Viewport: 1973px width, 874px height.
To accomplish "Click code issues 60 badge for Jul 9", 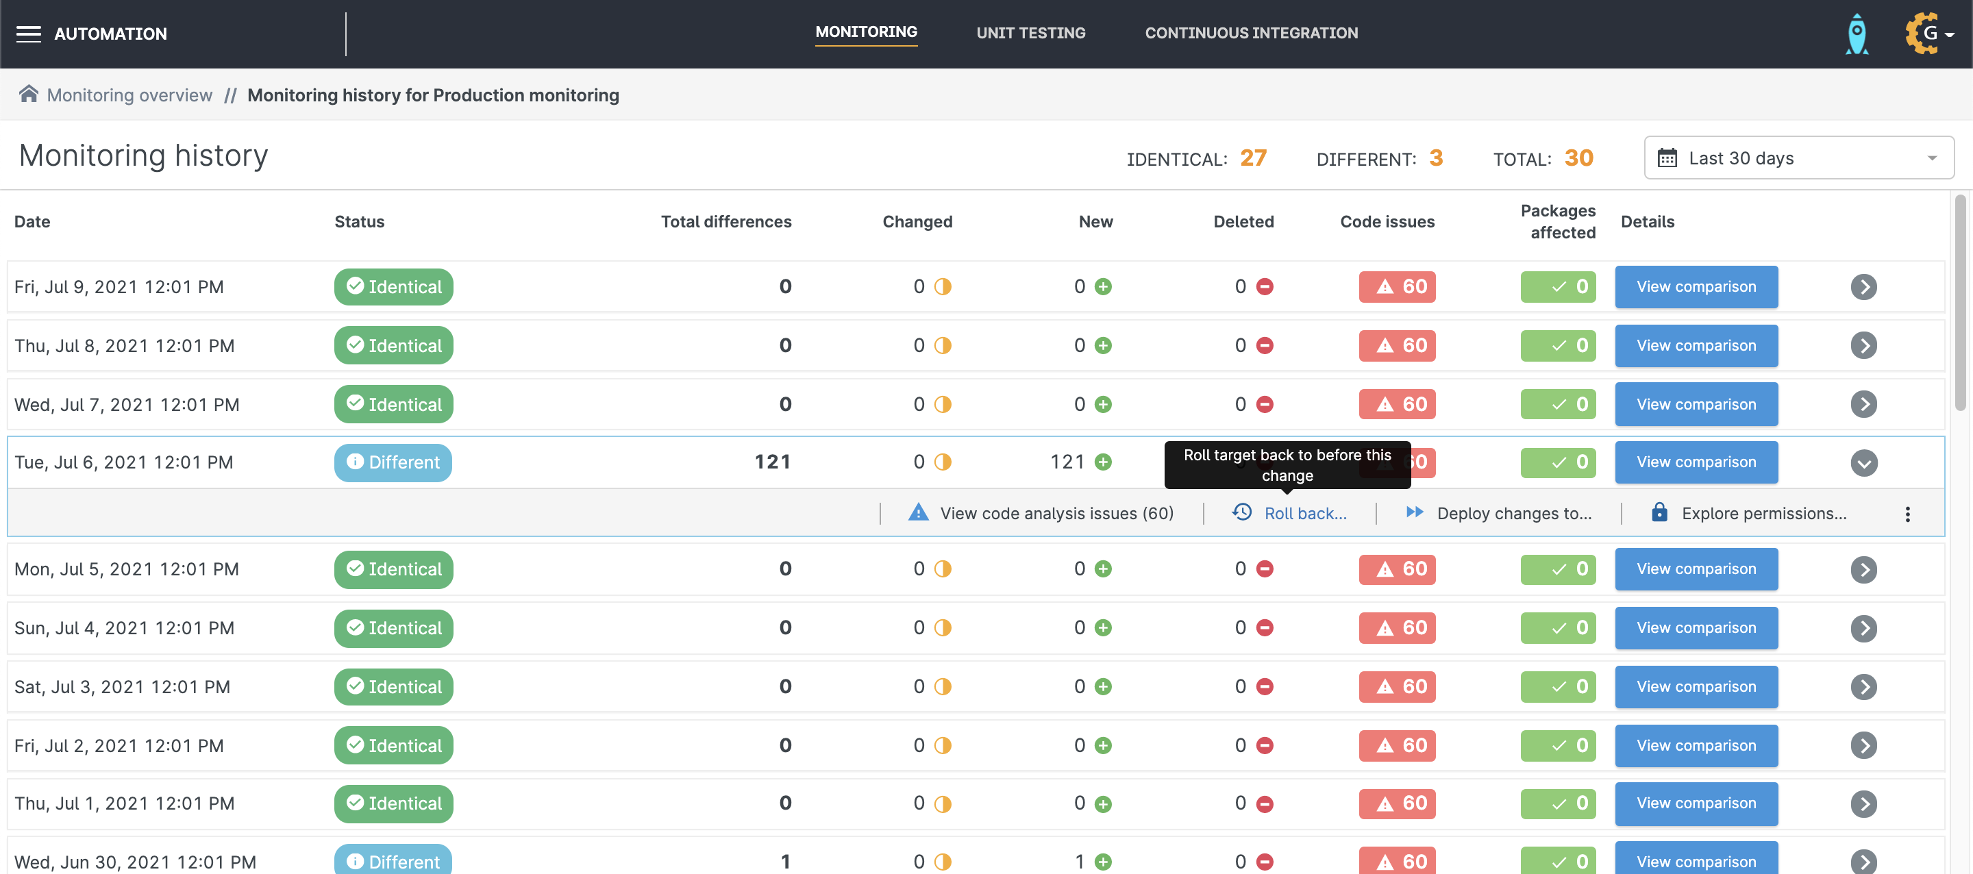I will click(1397, 286).
